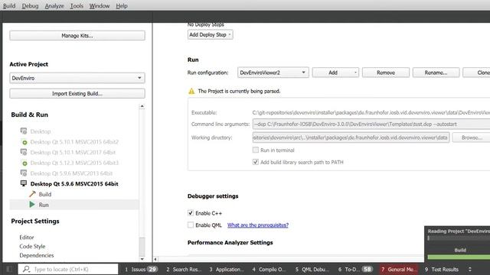Open Compile Output pane

point(269,269)
